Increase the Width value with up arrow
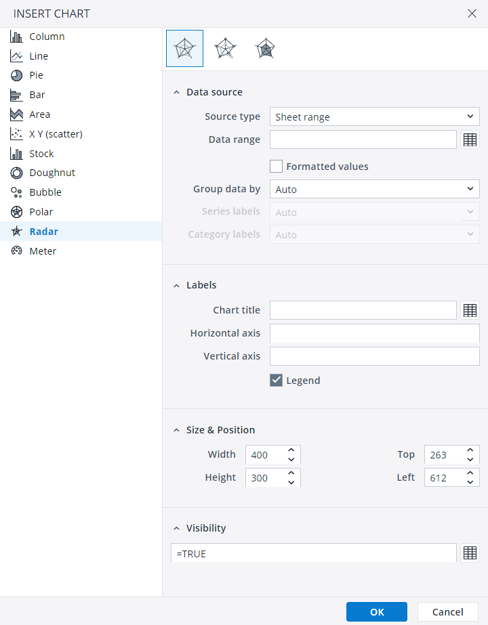488x625 pixels. [x=291, y=450]
